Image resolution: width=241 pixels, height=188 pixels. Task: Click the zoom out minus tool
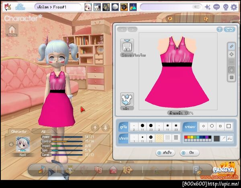point(232,62)
